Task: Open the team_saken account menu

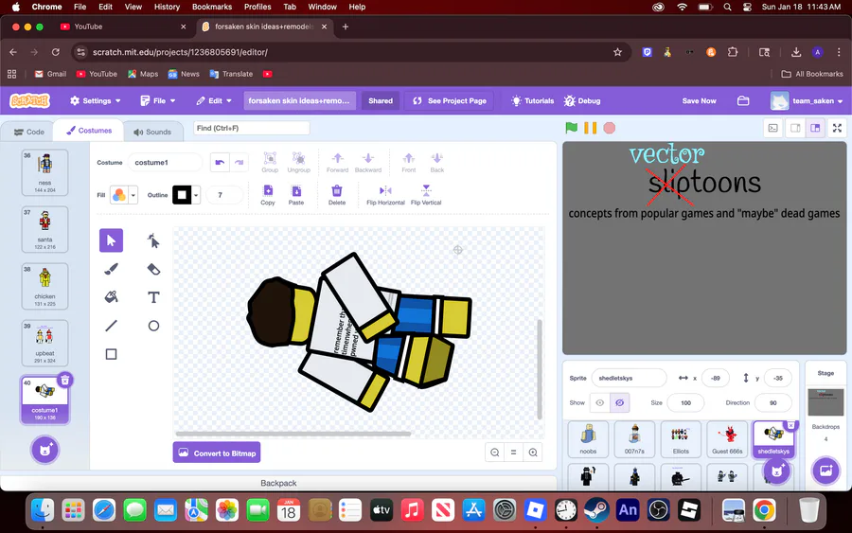Action: tap(807, 100)
